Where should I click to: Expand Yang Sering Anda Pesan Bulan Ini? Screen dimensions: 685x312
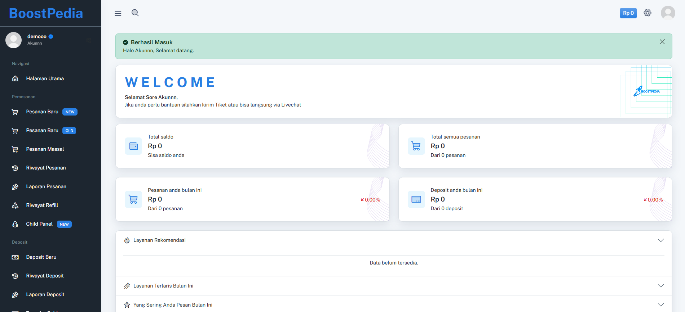click(x=660, y=305)
